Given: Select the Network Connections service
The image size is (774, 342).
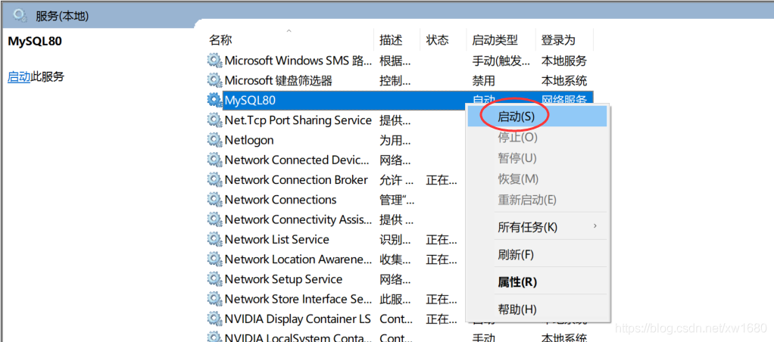Looking at the screenshot, I should pos(280,200).
